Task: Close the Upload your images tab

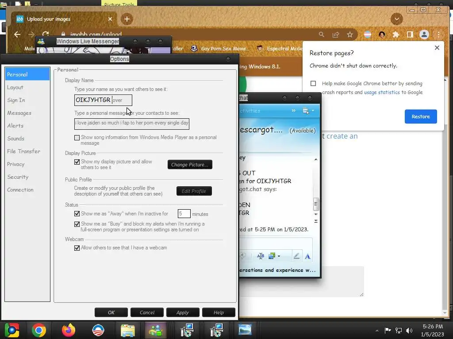Action: 110,19
